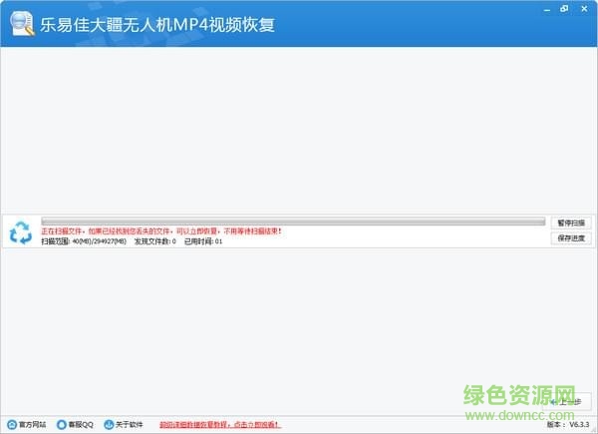Viewport: 598px width, 434px height.
Task: Click the blue recycle scan icon
Action: tap(21, 232)
